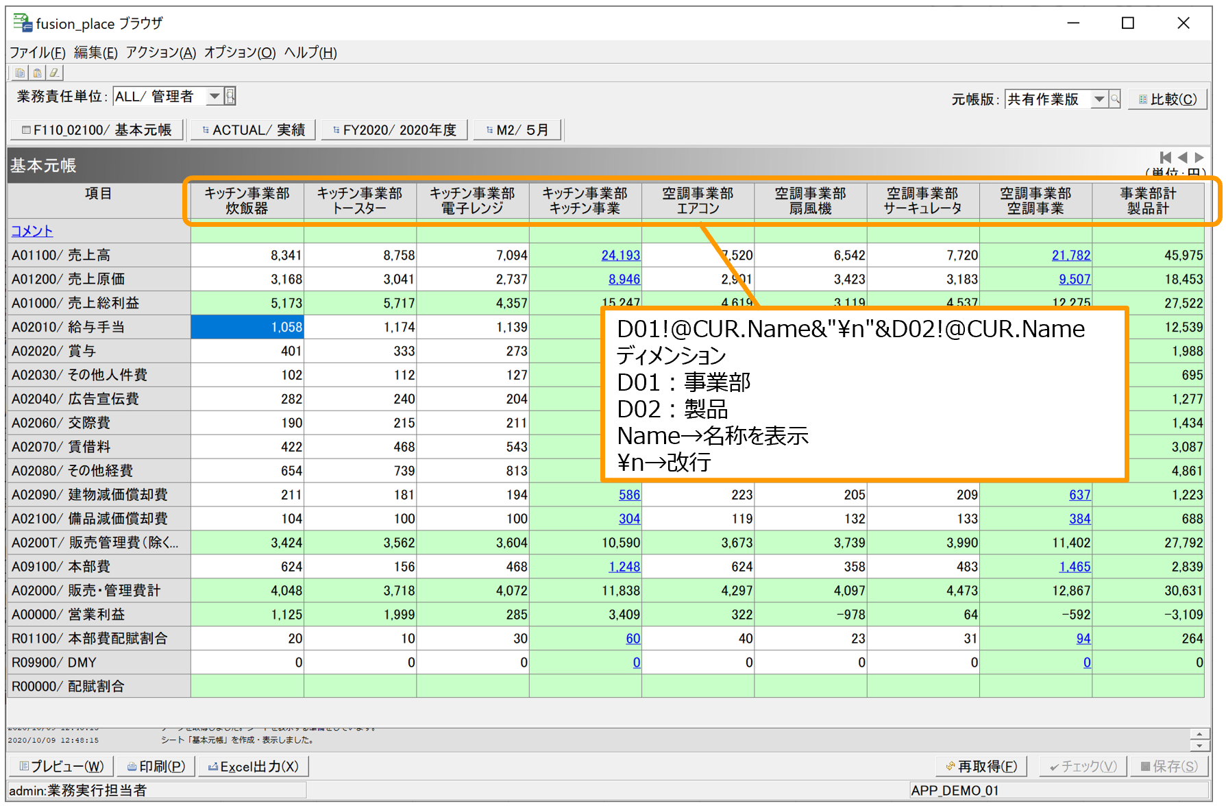Open the 94 link in 本部費配賦割合 row
Image resolution: width=1226 pixels, height=808 pixels.
point(1083,639)
